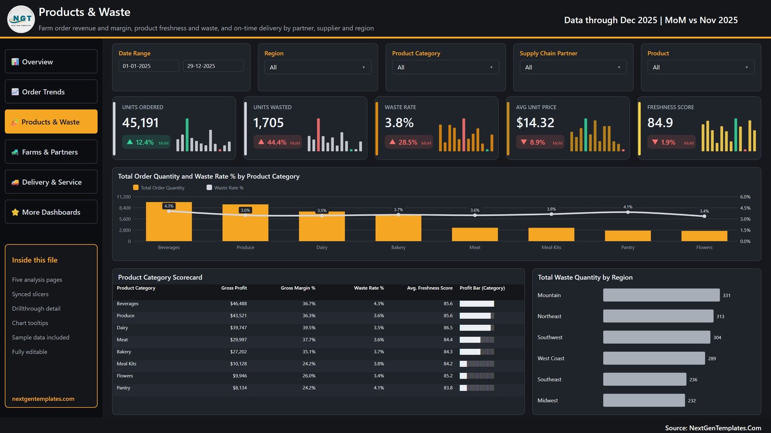Viewport: 771px width, 433px height.
Task: Go to Order Trends page
Action: (51, 91)
